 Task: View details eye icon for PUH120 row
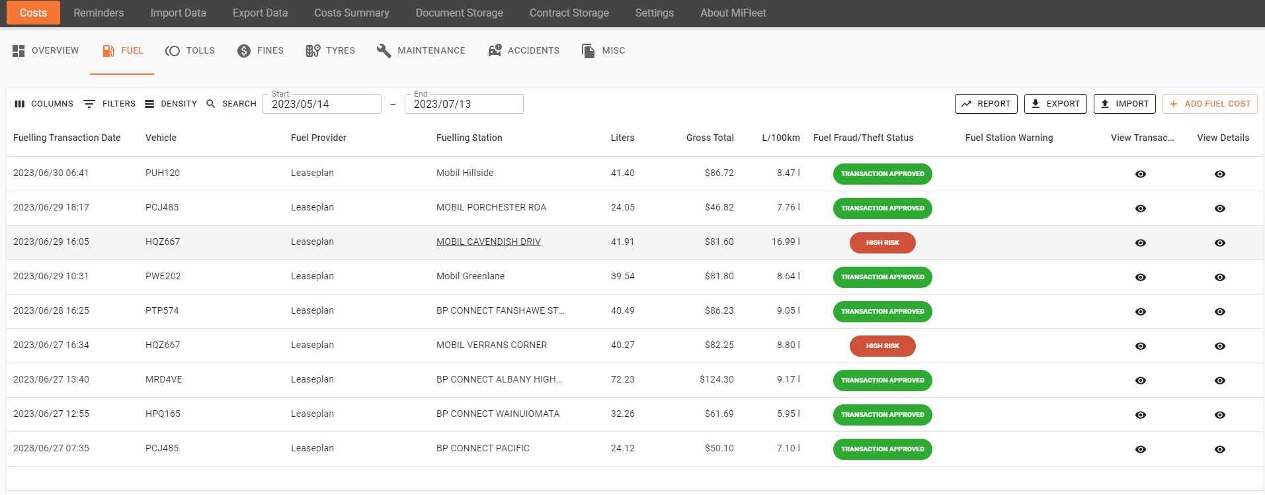pyautogui.click(x=1219, y=174)
